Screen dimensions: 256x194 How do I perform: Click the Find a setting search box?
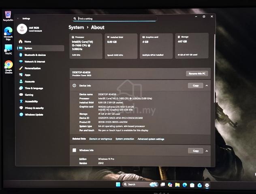[x=115, y=19]
